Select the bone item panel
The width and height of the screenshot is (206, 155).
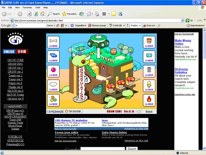coord(53,42)
